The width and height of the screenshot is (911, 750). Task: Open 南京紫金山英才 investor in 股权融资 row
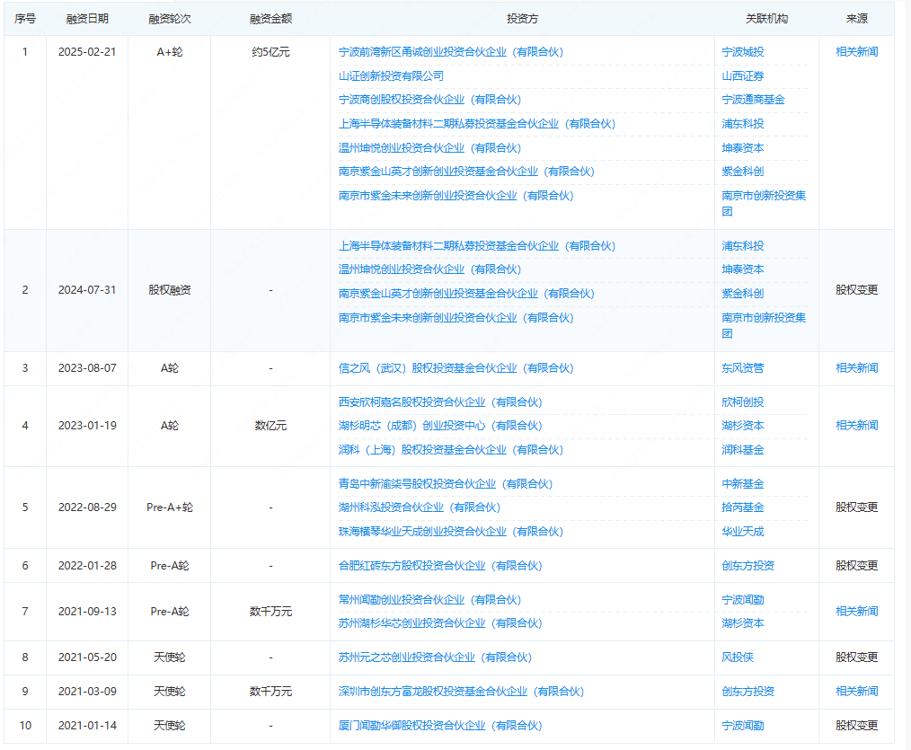pos(466,294)
